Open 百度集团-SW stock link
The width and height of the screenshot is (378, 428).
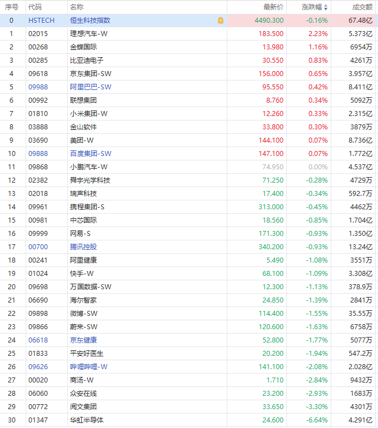91,154
